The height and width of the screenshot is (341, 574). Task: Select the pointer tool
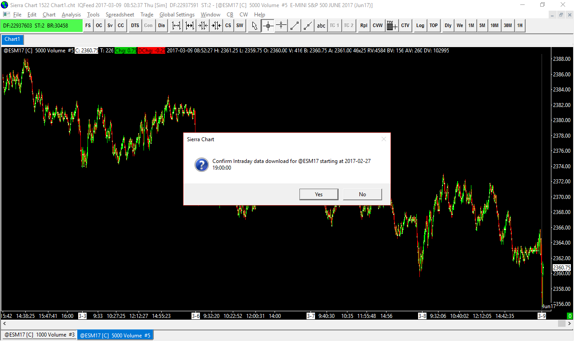coord(255,26)
